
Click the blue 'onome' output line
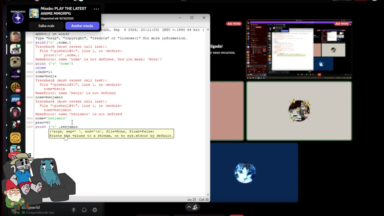pyautogui.click(x=40, y=68)
